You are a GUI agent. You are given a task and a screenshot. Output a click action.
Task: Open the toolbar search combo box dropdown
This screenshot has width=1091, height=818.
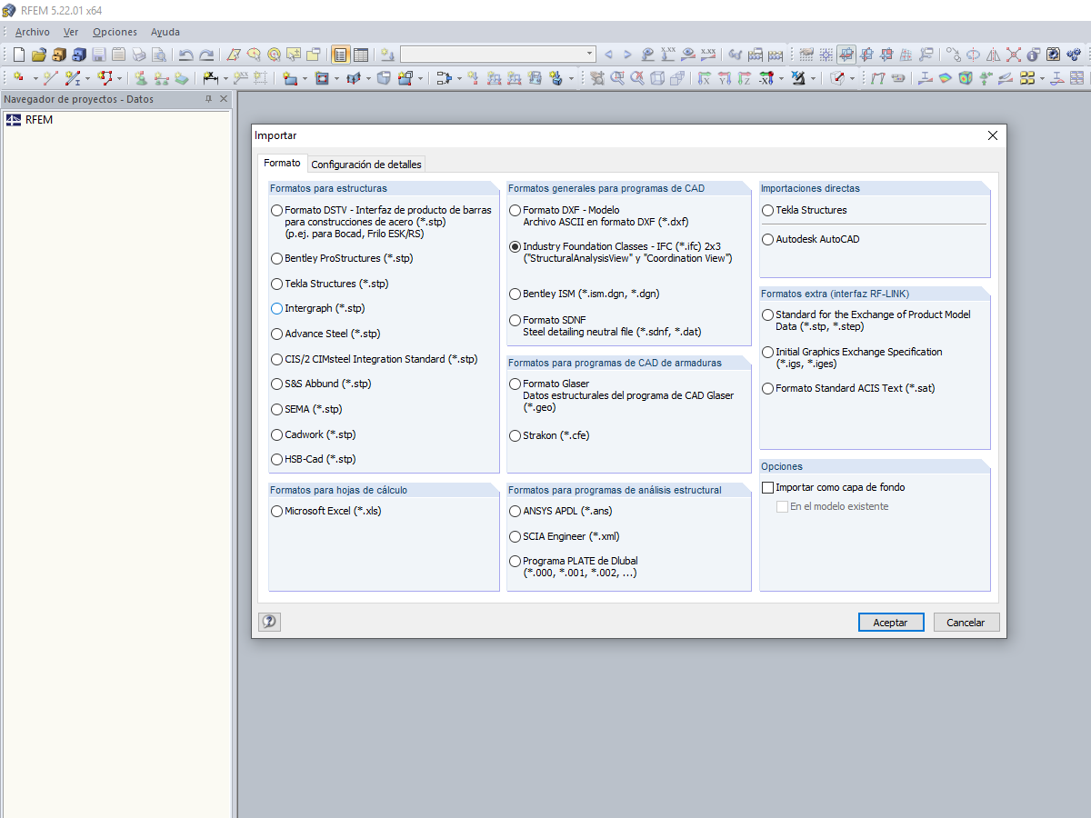coord(590,53)
